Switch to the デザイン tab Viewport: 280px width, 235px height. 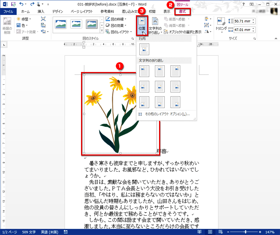point(57,12)
